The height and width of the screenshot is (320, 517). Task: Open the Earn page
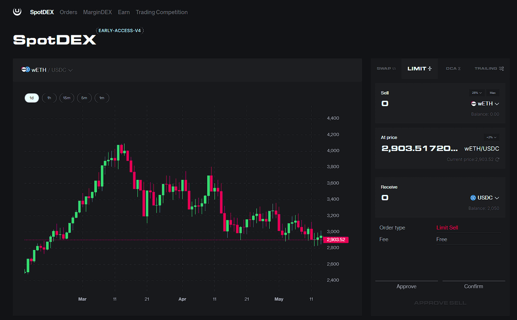[124, 12]
